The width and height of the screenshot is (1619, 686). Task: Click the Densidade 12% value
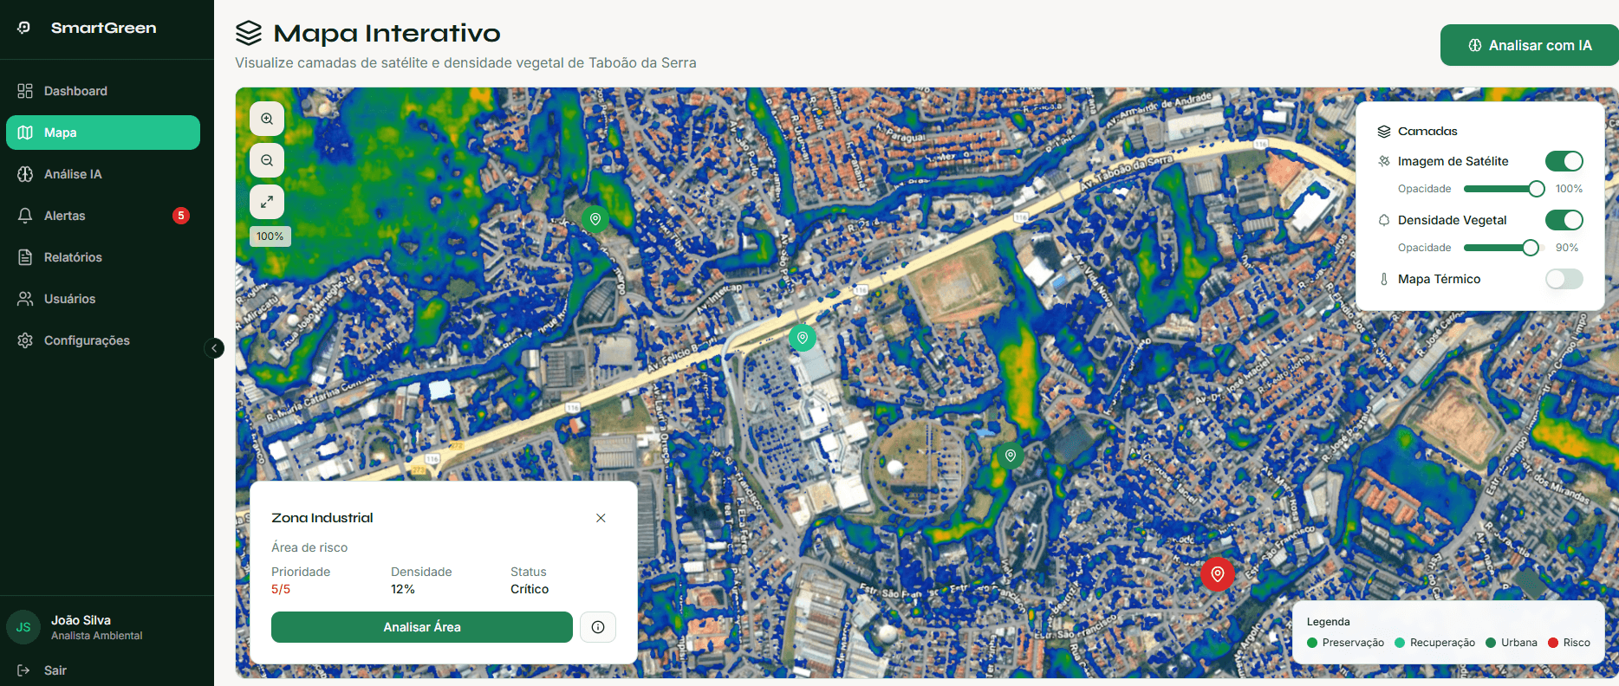403,589
